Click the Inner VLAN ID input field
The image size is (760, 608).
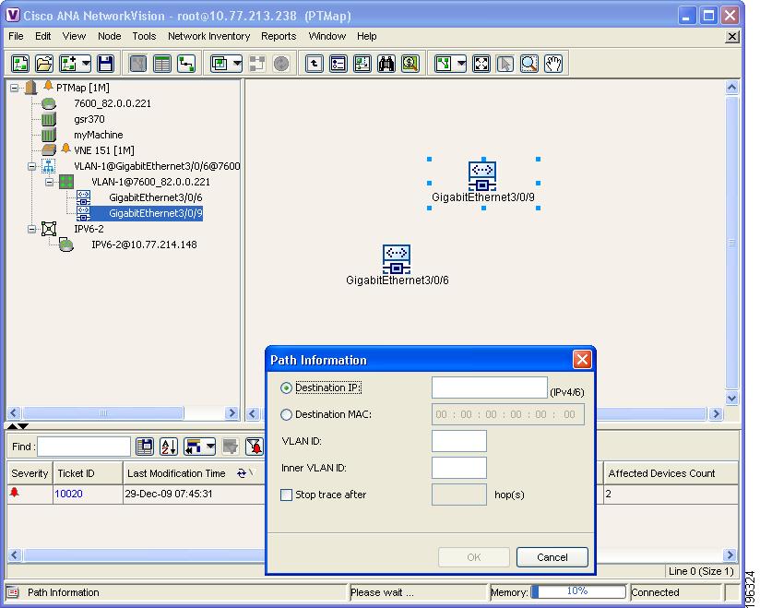(459, 468)
